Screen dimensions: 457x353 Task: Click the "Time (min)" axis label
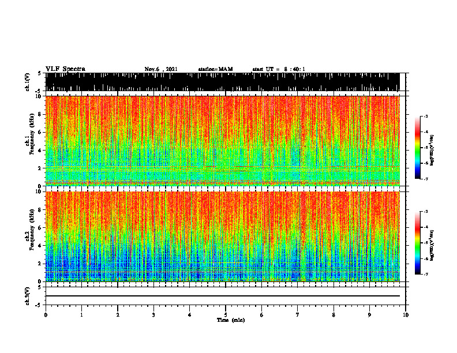pos(231,320)
